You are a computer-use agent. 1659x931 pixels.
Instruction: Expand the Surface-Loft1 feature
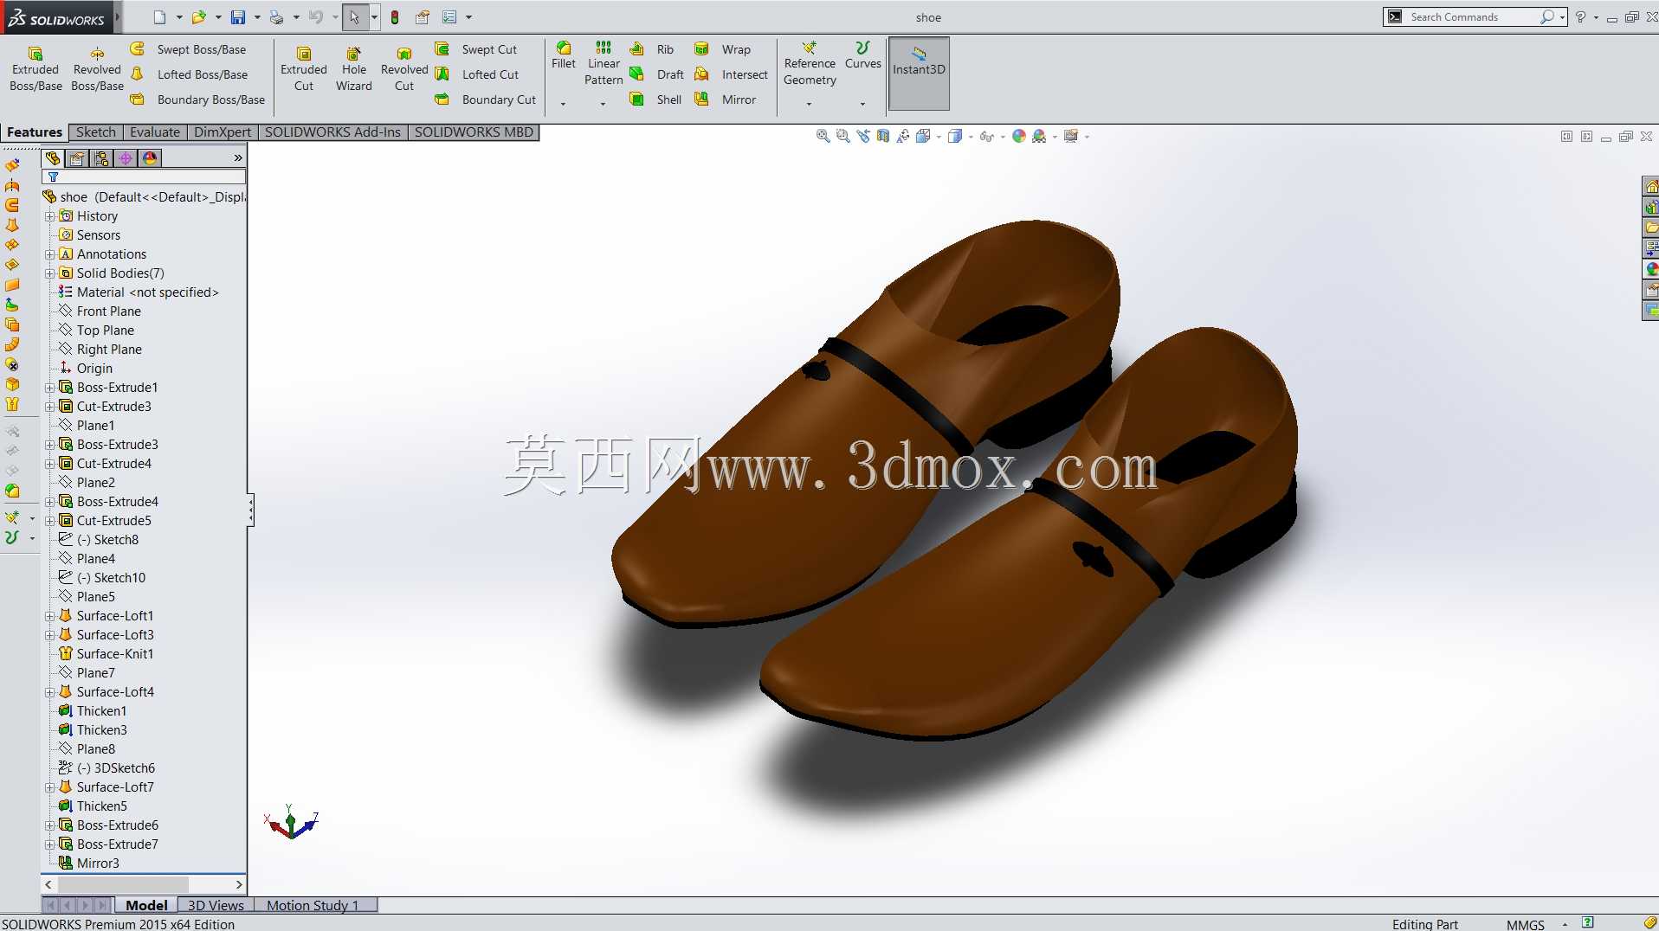[50, 616]
